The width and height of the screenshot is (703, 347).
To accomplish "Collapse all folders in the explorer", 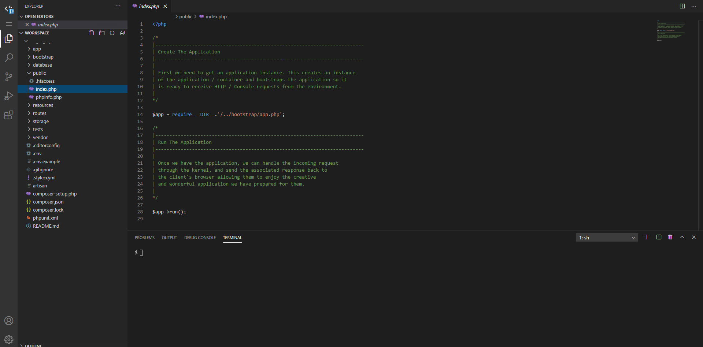I will [x=122, y=33].
